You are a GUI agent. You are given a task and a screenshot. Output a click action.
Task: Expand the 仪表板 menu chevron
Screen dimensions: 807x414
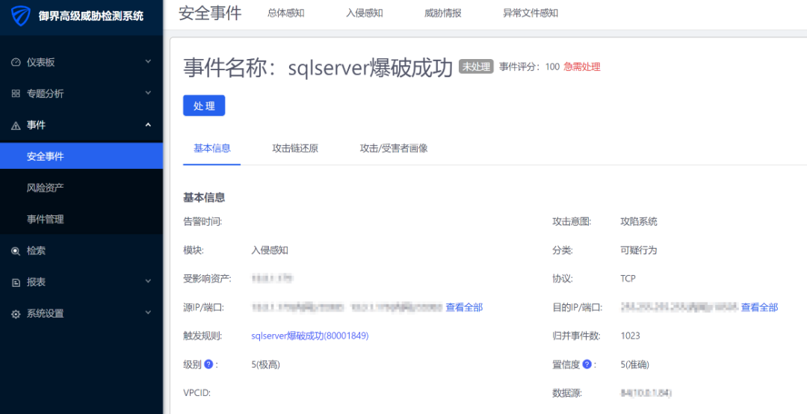click(148, 62)
